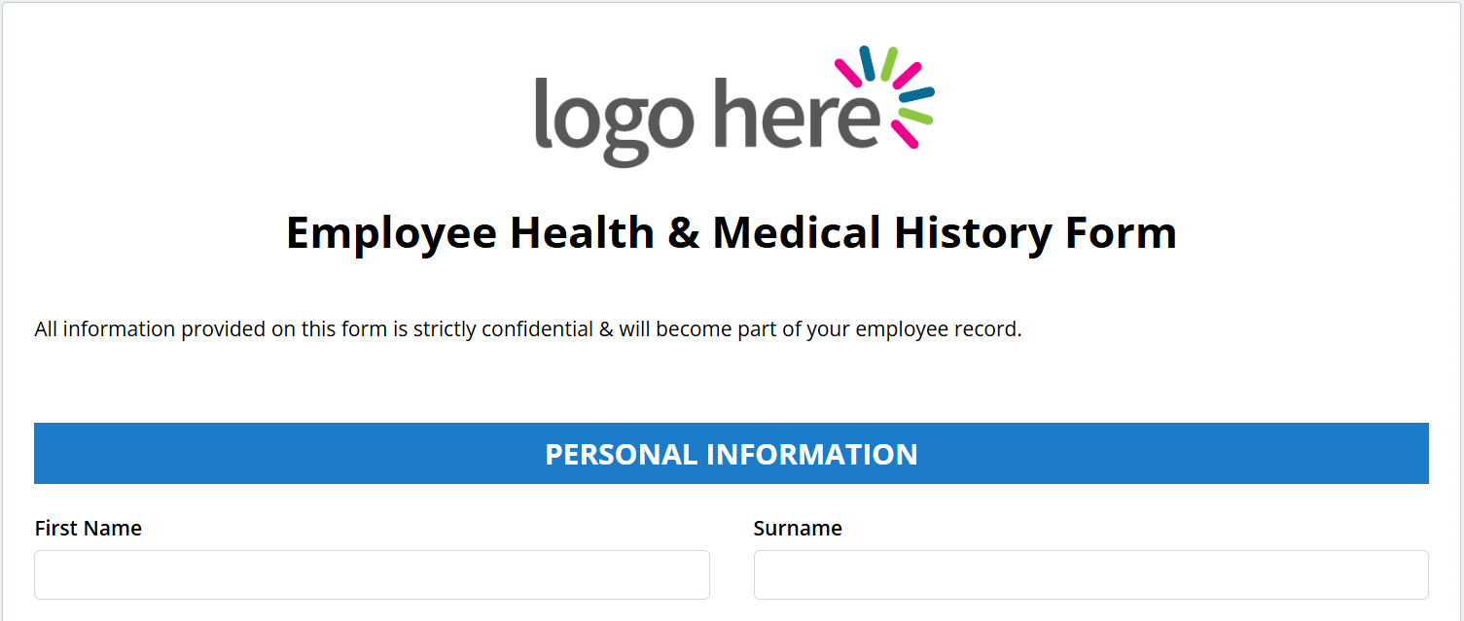Click the blue Personal Information banner bar
Image resolution: width=1464 pixels, height=621 pixels.
[732, 453]
